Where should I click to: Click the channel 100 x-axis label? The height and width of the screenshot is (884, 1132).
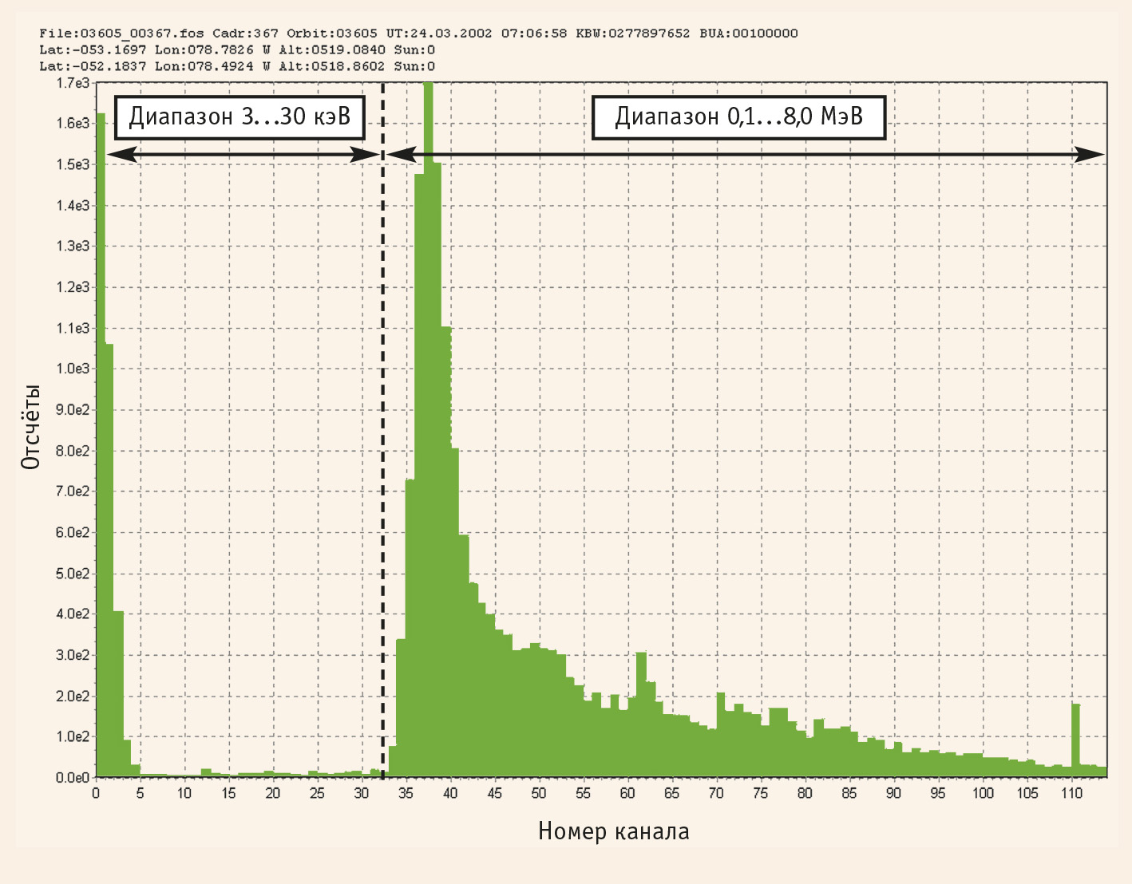[983, 793]
